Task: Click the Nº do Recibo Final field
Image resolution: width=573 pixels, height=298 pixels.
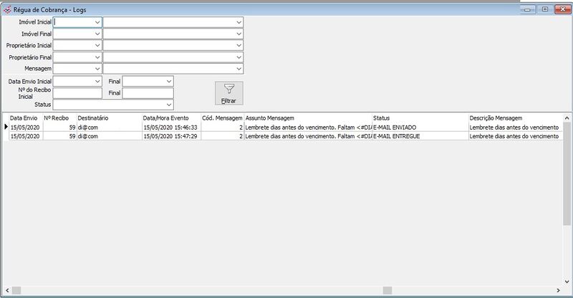Action: point(148,93)
